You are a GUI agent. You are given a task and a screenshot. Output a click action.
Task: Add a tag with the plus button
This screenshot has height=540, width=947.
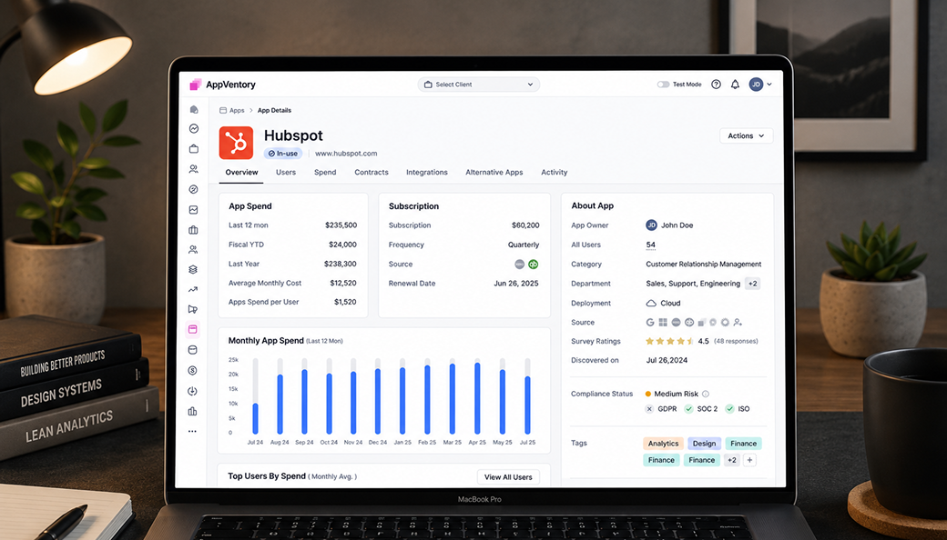749,460
